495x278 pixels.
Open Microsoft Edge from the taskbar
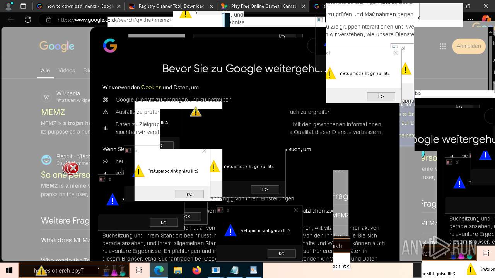[159, 270]
